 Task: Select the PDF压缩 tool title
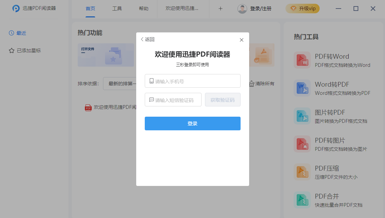point(327,168)
